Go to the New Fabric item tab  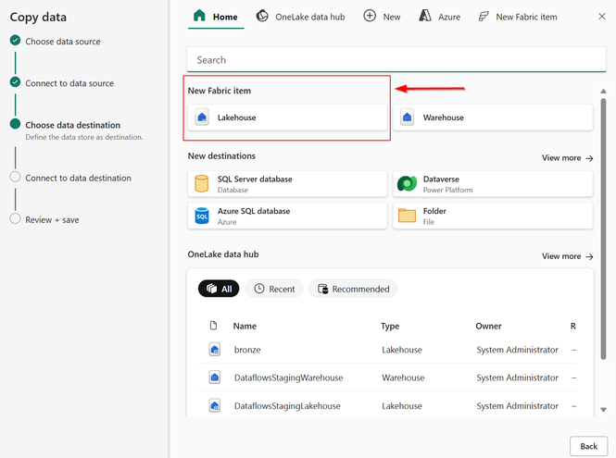pyautogui.click(x=518, y=17)
